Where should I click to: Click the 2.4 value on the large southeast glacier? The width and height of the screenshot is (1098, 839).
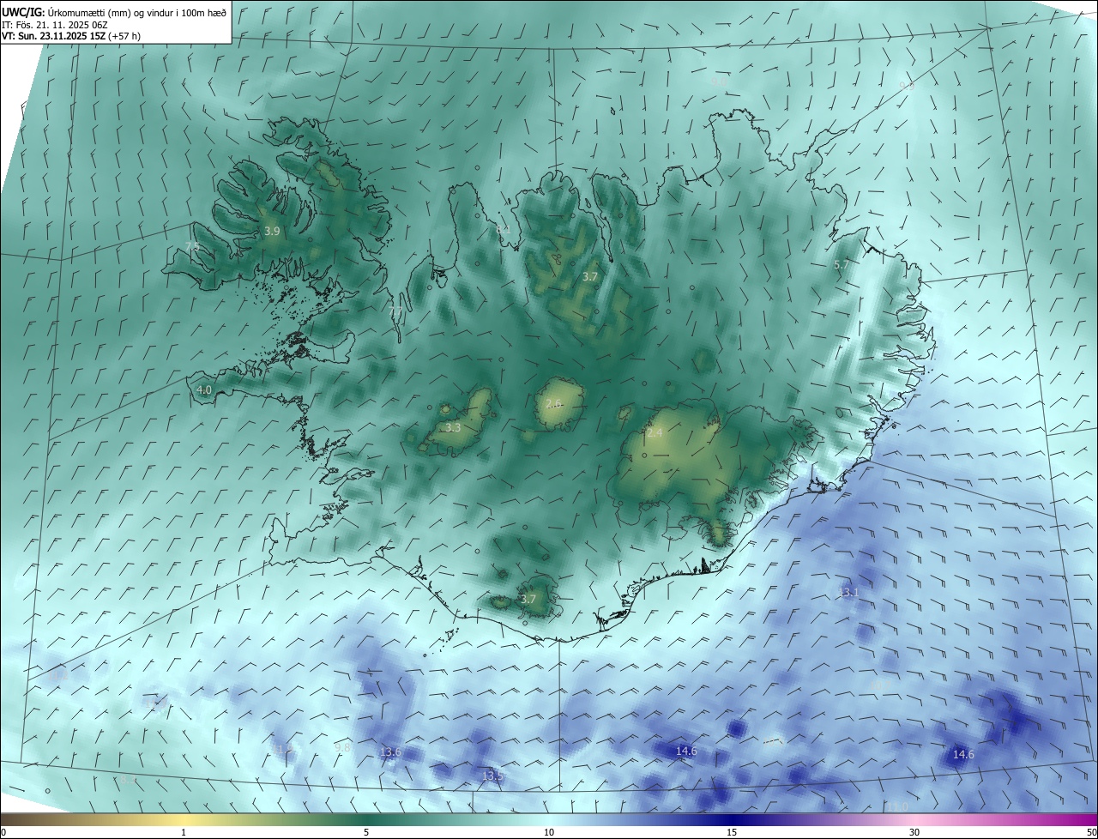pos(655,433)
